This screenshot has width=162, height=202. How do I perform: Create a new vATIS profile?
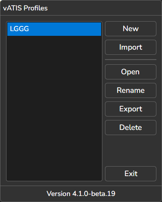130,28
